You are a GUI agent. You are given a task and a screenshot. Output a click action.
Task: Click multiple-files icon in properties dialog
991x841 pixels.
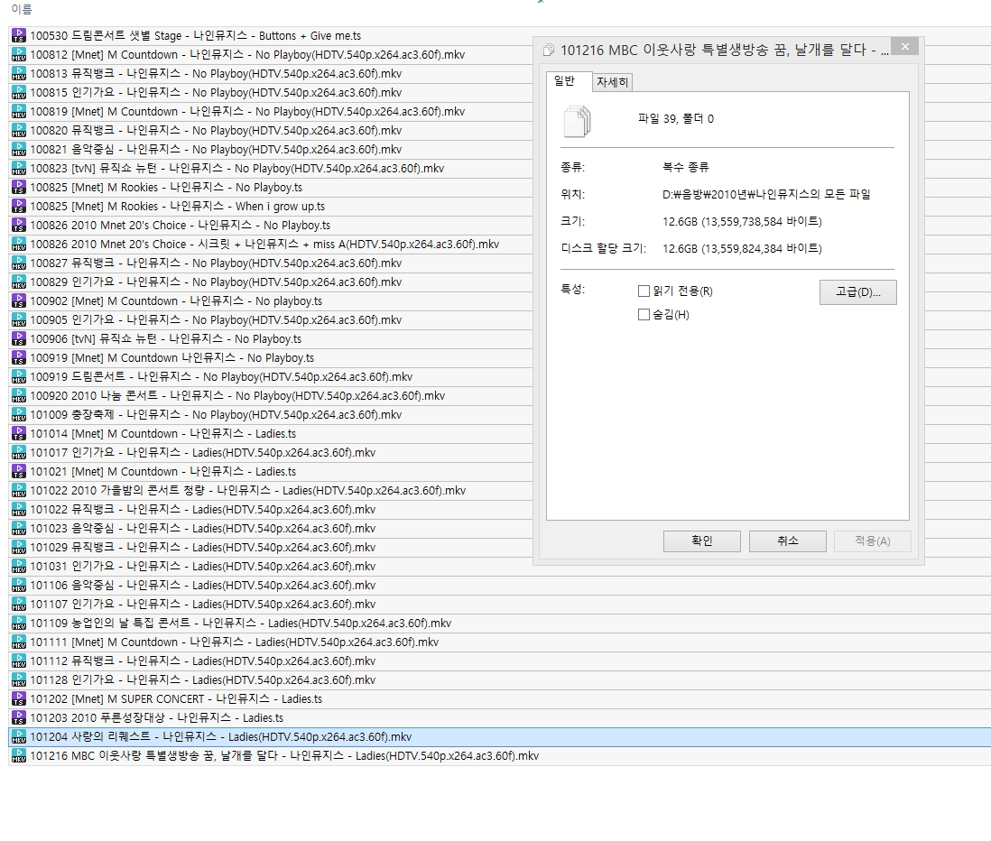577,121
